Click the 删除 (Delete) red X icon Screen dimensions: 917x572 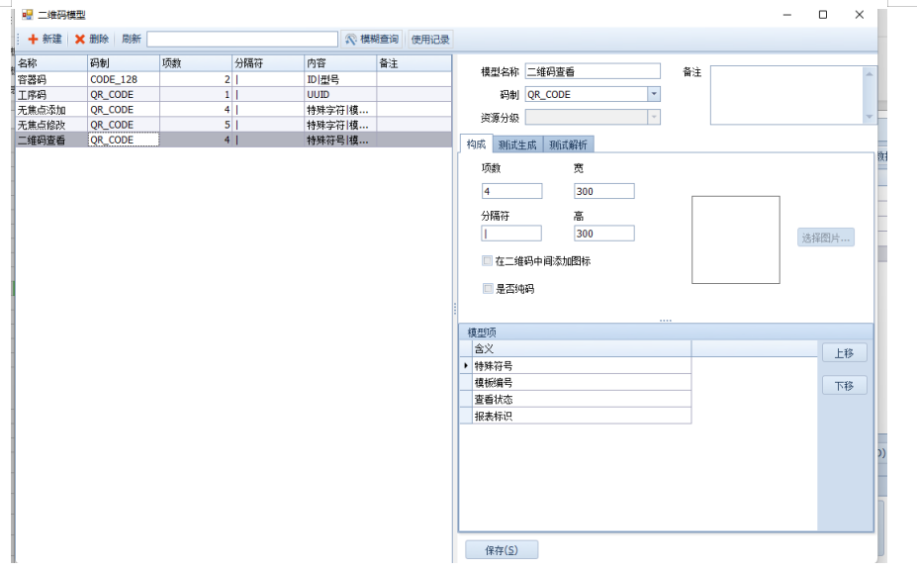(80, 39)
